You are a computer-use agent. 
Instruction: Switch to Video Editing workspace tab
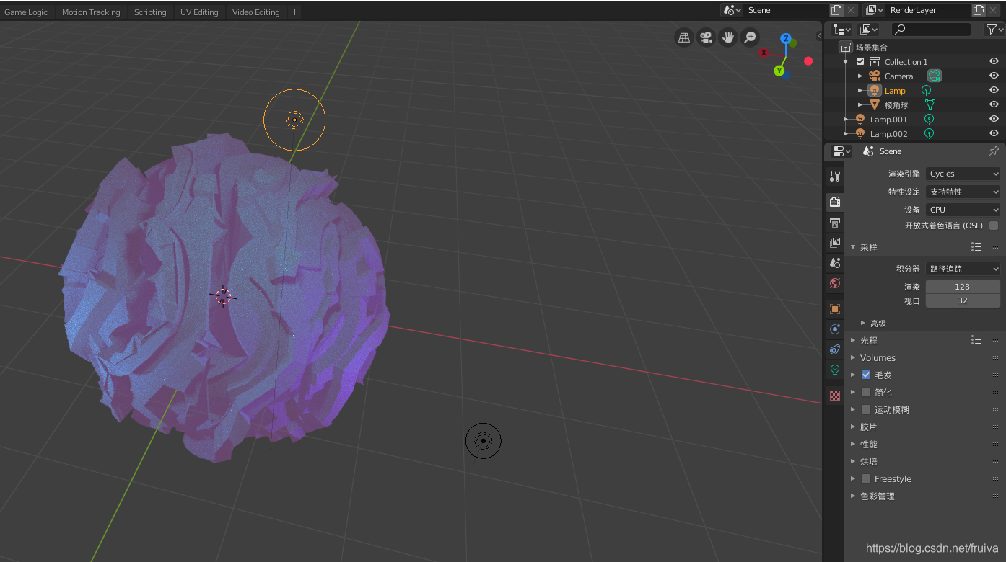pos(255,12)
